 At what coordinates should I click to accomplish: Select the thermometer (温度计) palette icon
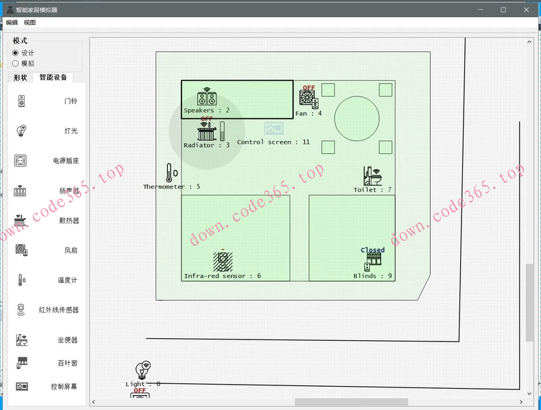[21, 280]
